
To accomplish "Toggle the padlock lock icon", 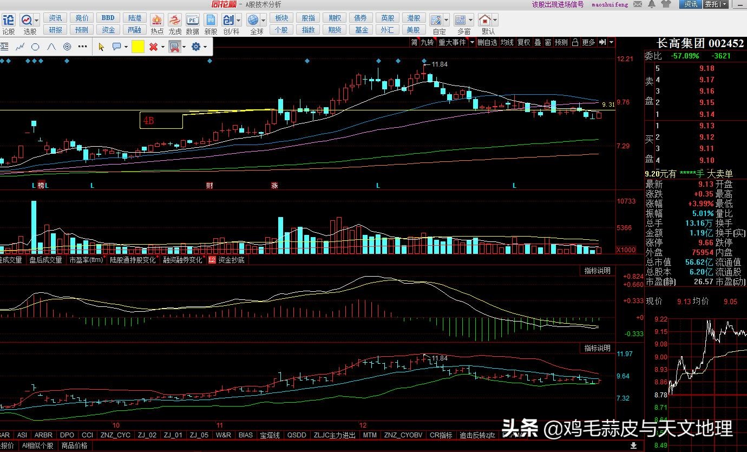I will (575, 42).
